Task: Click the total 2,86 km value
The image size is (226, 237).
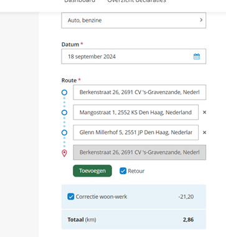Action: (x=188, y=220)
